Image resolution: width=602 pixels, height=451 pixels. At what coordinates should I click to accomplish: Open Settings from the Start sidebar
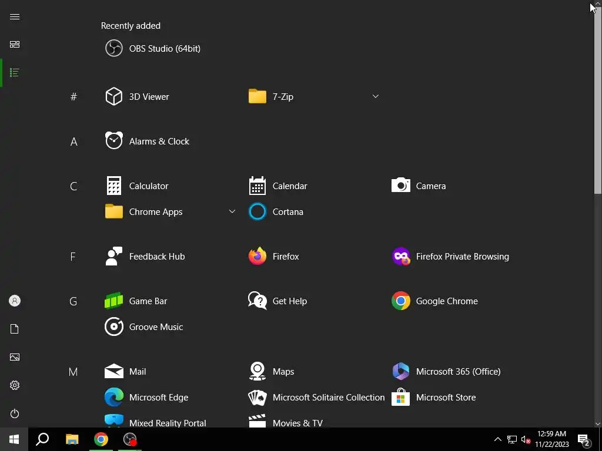(15, 385)
